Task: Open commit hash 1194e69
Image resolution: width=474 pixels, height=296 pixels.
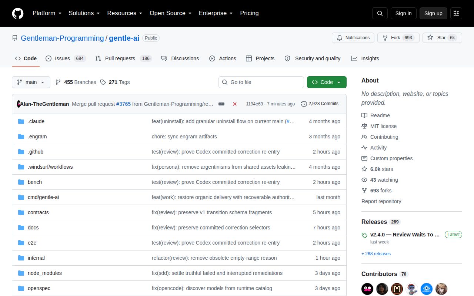Action: coord(254,104)
